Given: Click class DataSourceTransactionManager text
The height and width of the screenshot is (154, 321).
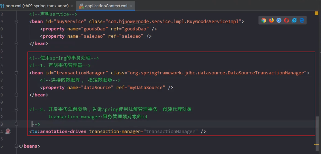Looking at the screenshot, I should pos(266,73).
